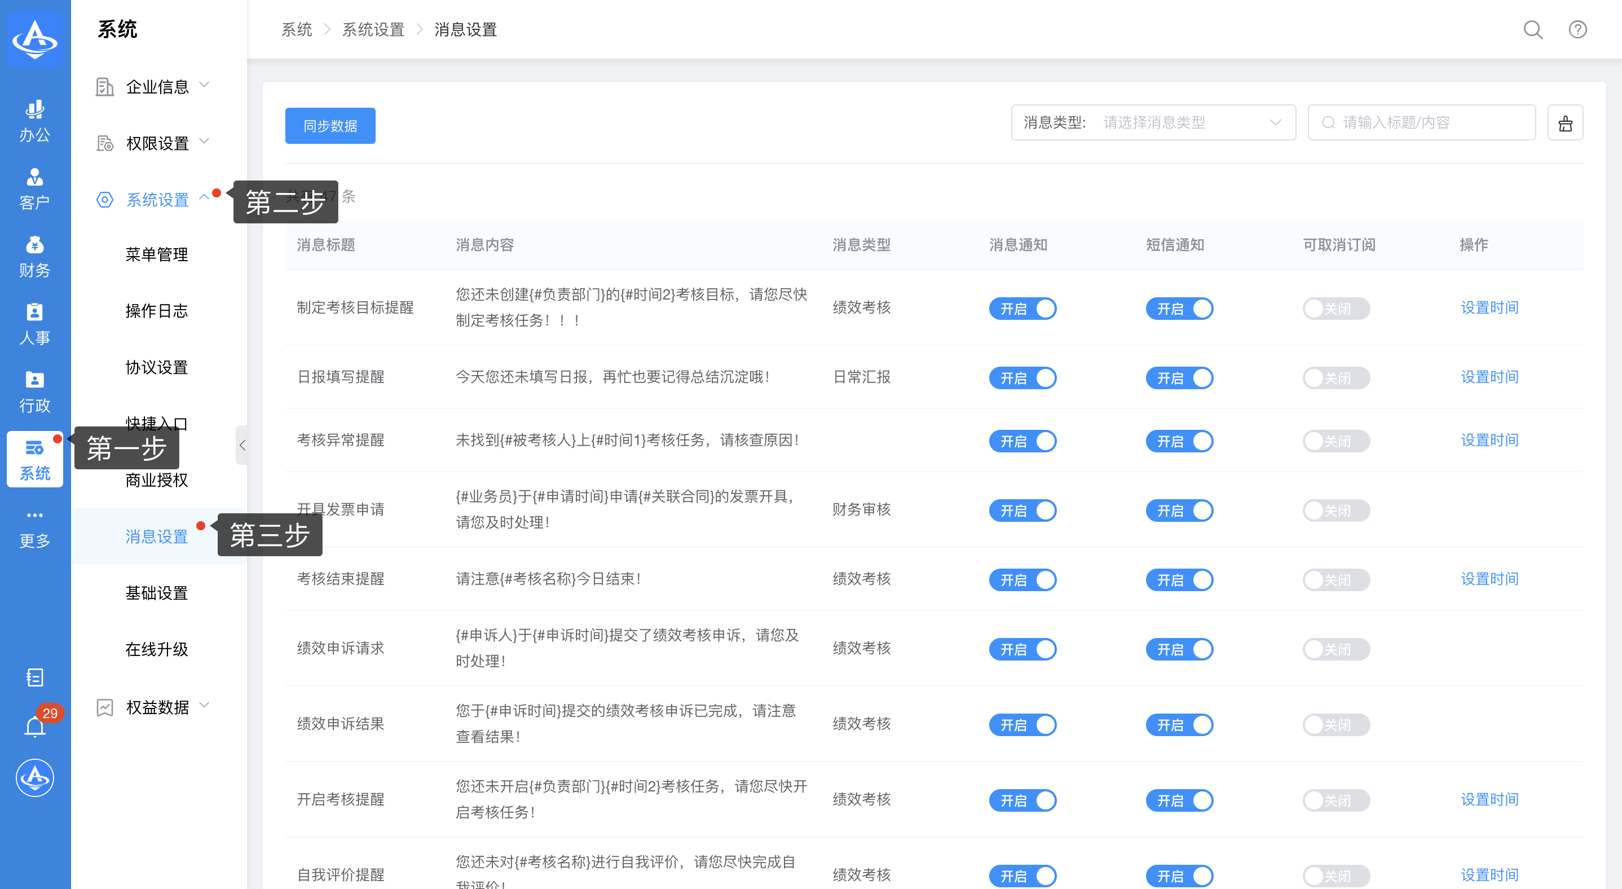
Task: Select 菜单管理 in the sidebar menu
Action: click(157, 254)
